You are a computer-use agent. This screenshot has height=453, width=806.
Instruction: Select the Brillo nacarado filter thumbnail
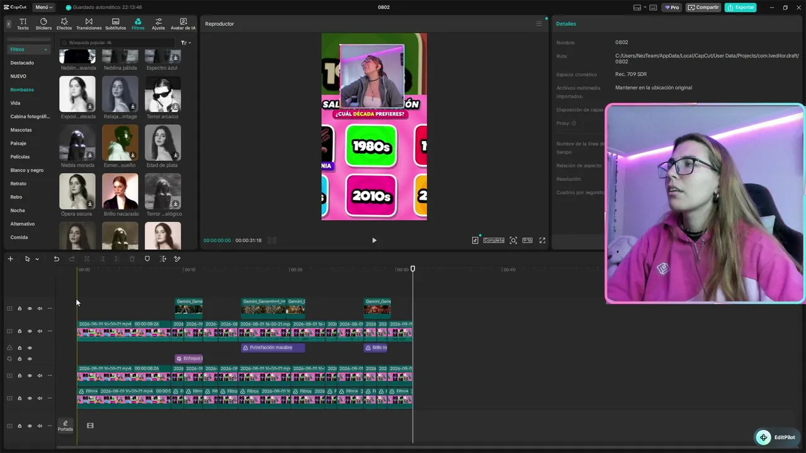pos(120,191)
